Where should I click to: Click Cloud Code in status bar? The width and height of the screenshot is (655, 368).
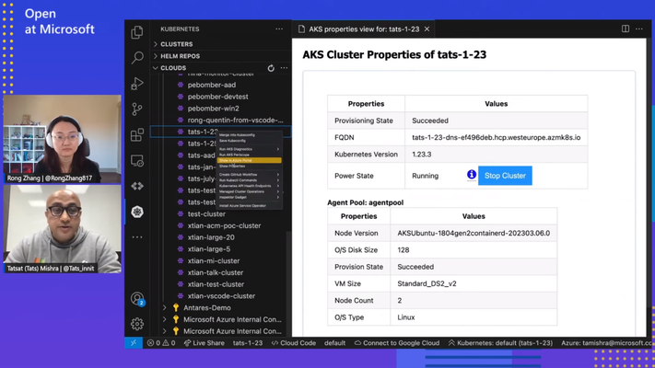(x=294, y=343)
